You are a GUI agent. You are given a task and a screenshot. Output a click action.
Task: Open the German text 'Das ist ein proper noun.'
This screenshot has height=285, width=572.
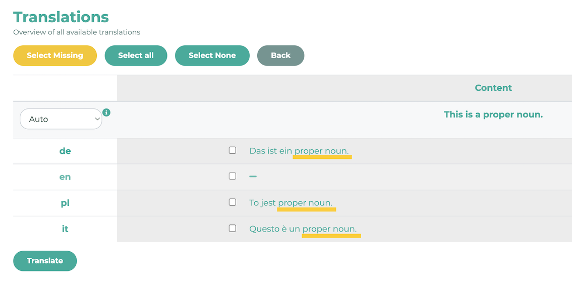(299, 151)
